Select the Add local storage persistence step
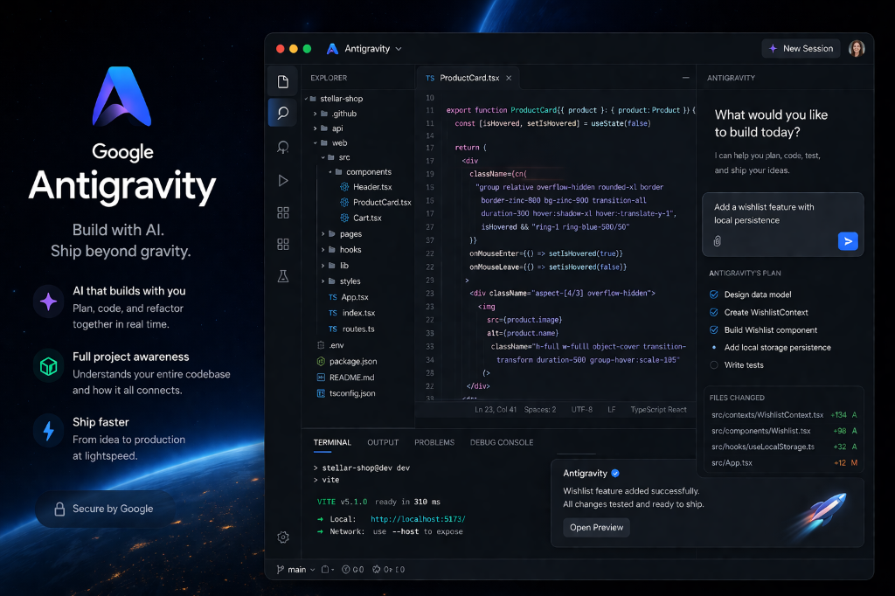The image size is (895, 596). point(771,348)
